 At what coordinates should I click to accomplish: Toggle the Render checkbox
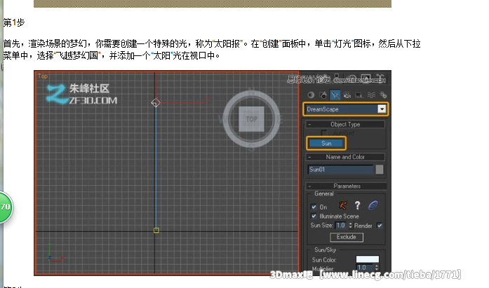pyautogui.click(x=380, y=226)
